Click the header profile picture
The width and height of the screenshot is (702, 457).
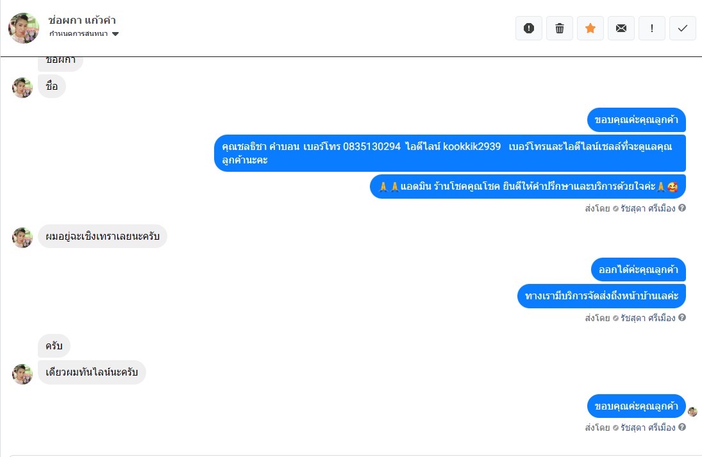[24, 28]
